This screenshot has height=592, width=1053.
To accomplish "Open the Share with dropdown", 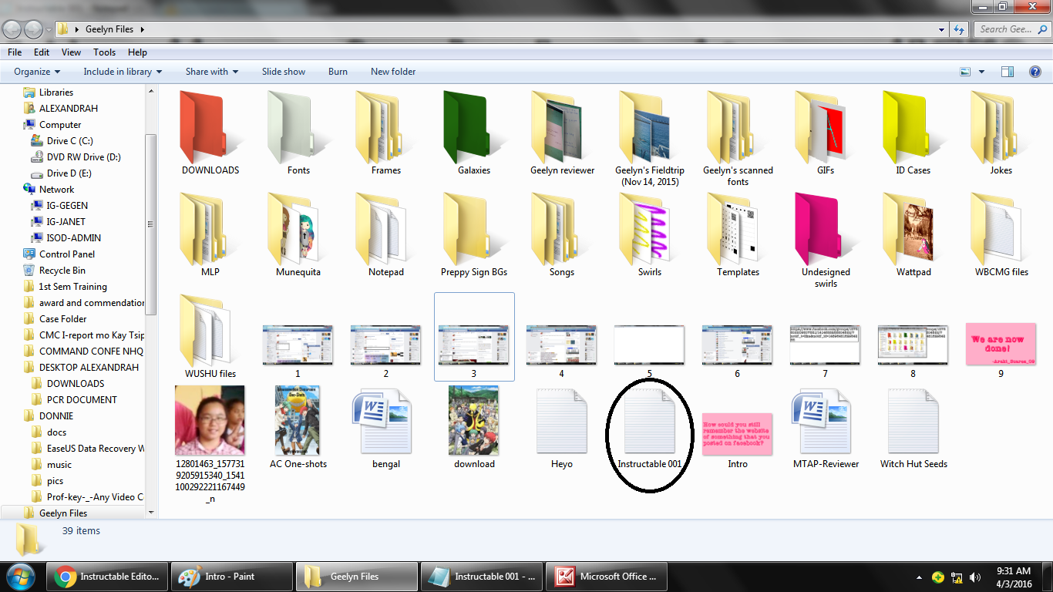I will click(x=212, y=72).
